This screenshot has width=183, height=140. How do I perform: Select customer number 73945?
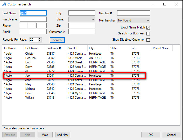click(51, 62)
